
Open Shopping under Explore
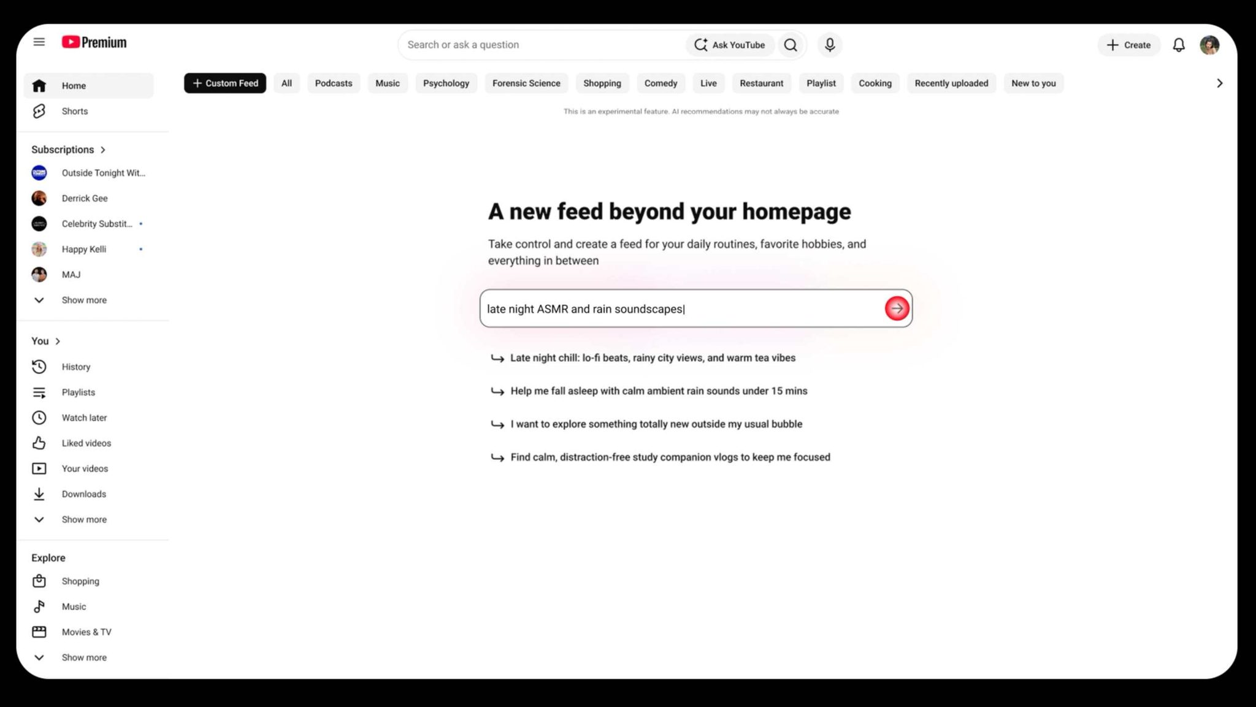(89, 581)
